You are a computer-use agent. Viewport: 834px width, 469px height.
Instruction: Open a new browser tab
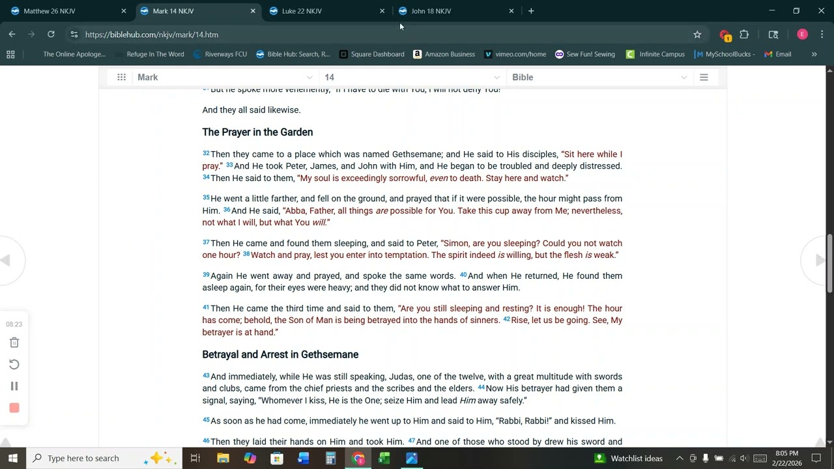(x=531, y=11)
